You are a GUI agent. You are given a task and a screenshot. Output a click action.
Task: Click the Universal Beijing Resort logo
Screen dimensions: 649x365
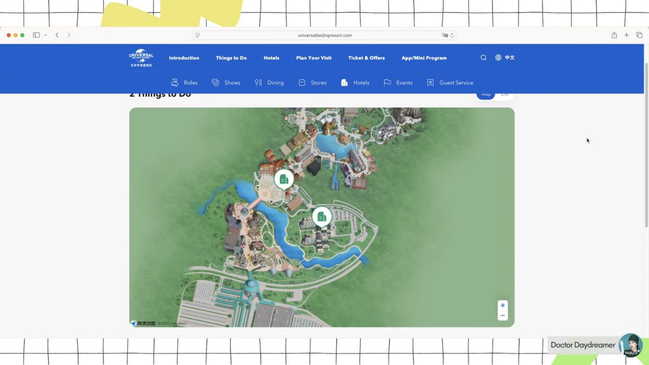click(x=141, y=58)
